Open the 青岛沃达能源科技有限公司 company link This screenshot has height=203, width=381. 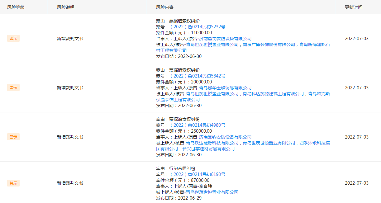click(x=212, y=143)
